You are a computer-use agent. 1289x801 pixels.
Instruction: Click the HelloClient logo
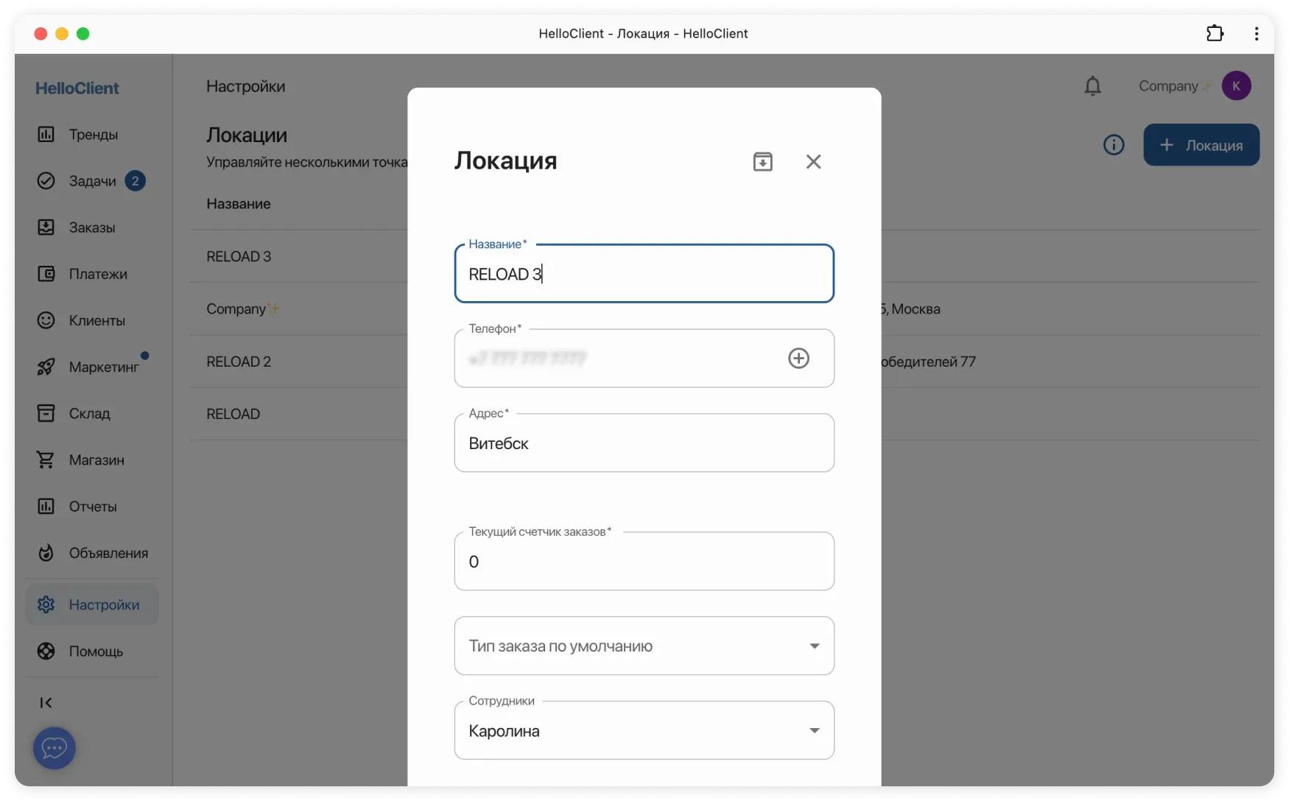[x=77, y=88]
